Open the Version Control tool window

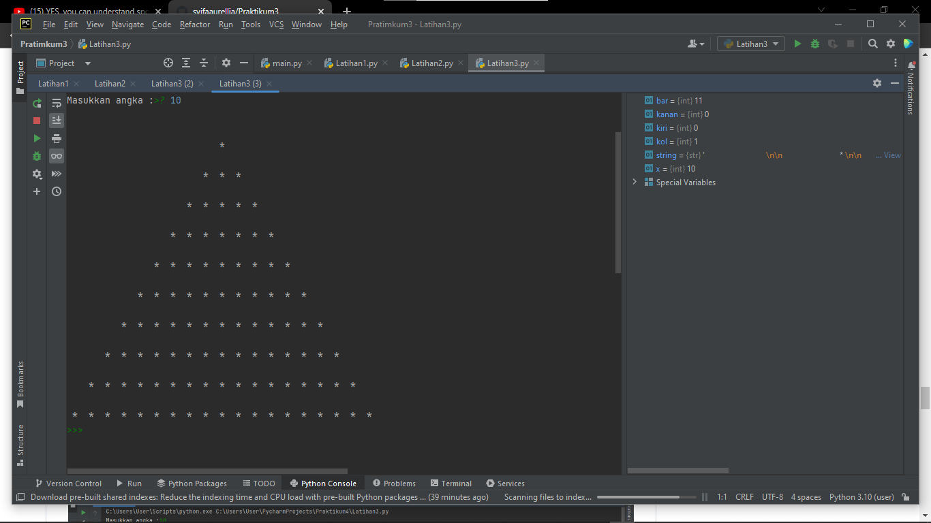(68, 484)
